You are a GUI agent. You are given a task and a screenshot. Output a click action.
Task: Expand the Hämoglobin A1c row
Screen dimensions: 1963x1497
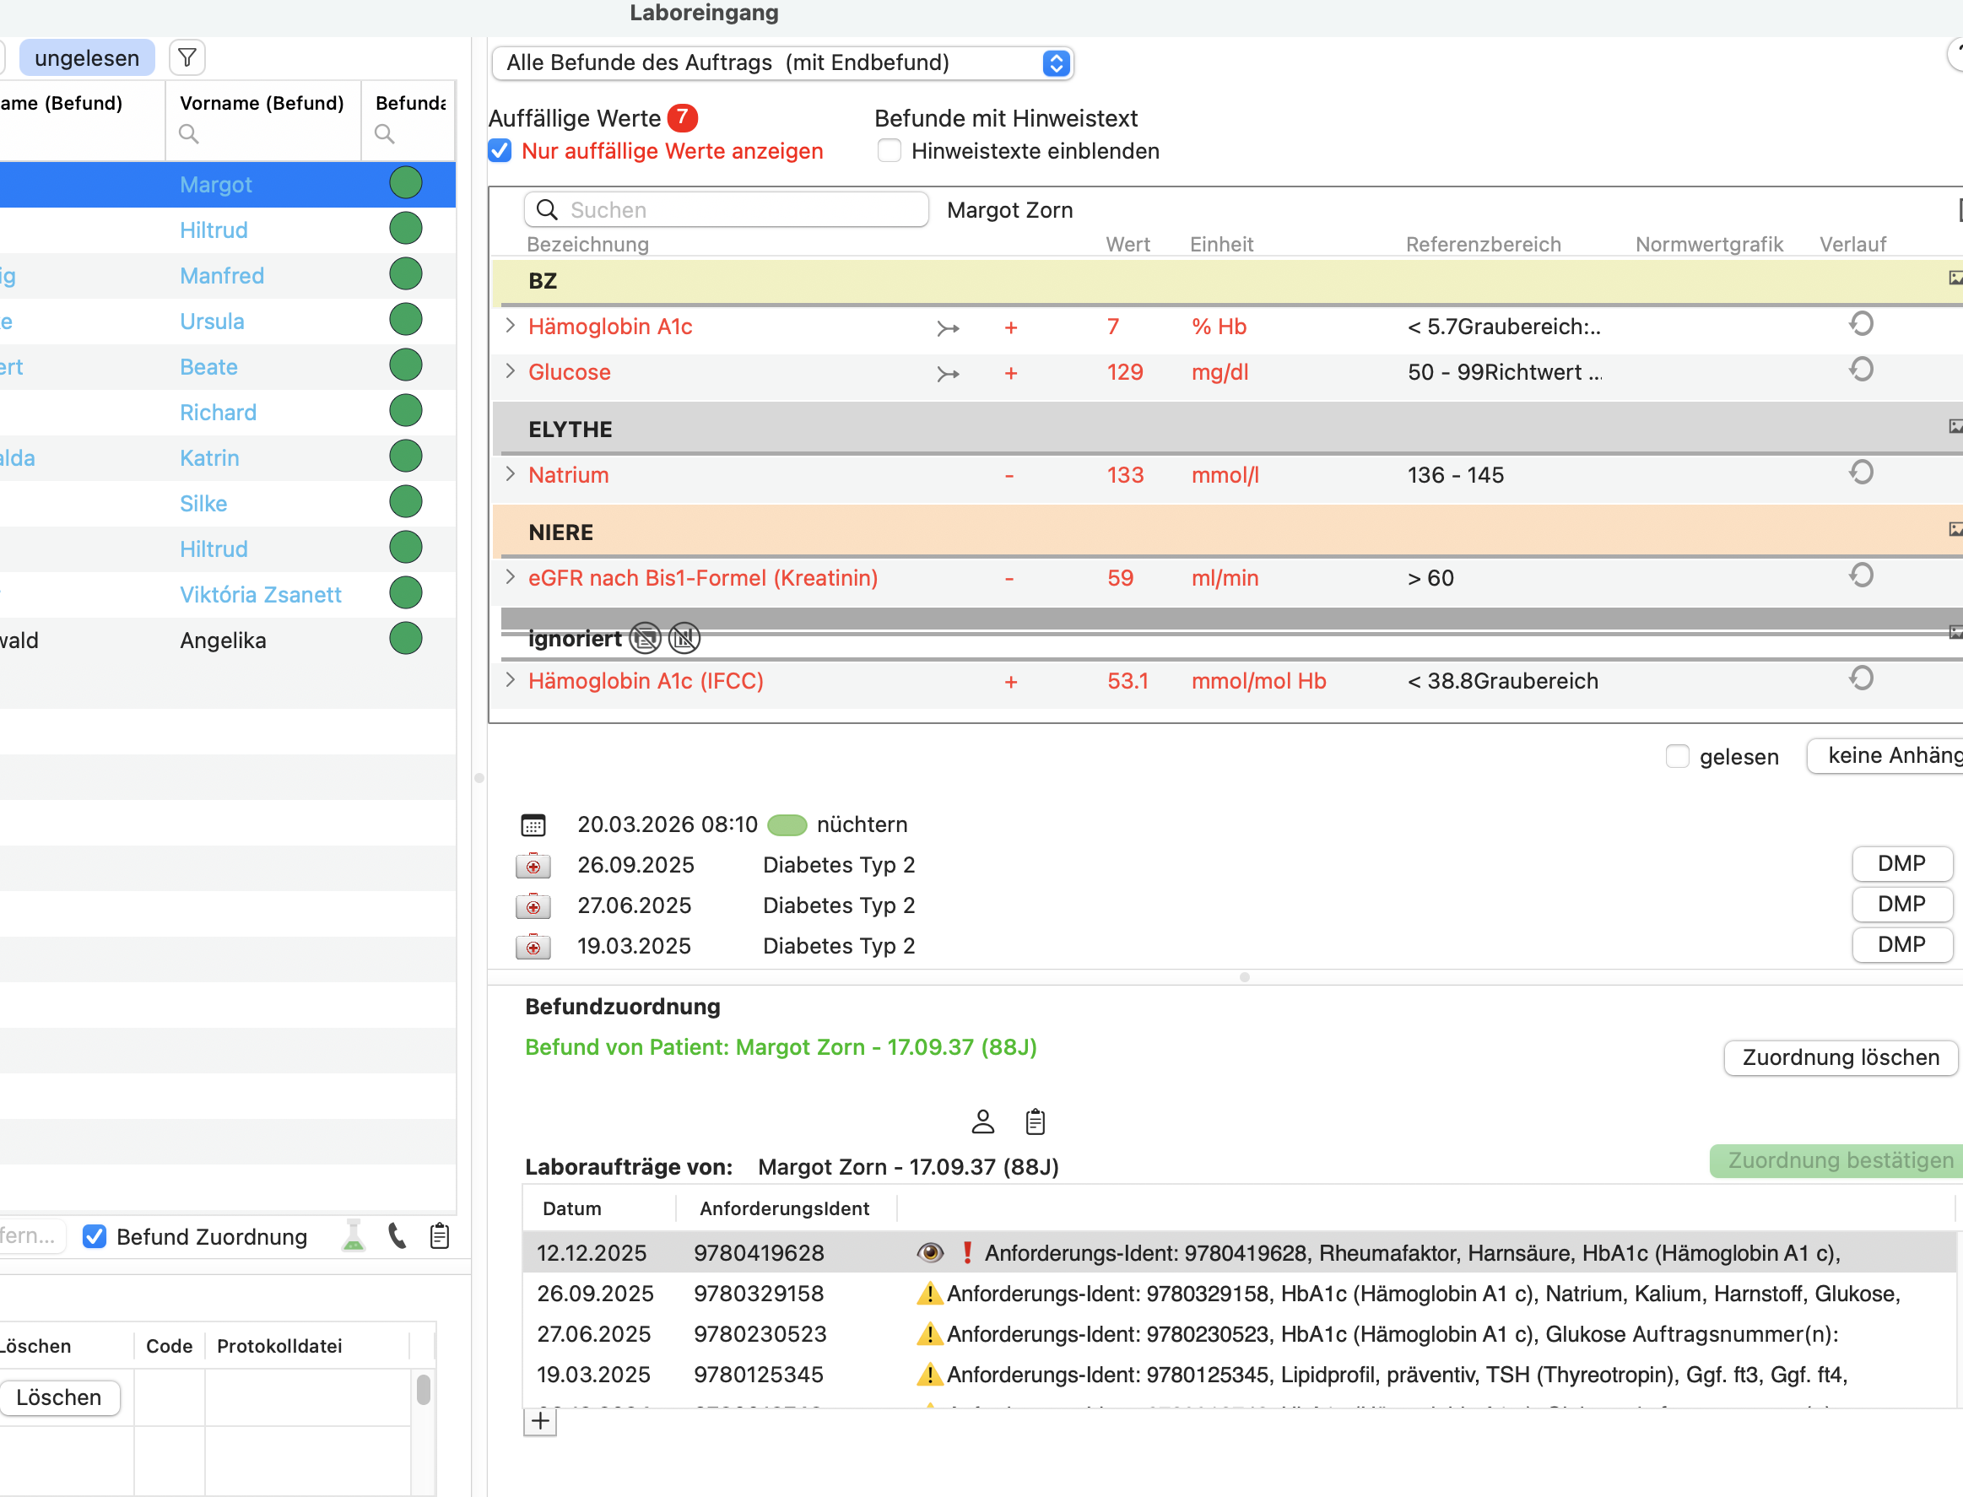(511, 326)
